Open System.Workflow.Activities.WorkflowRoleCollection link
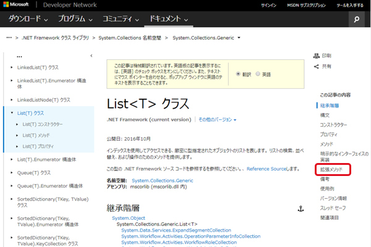 point(179,243)
